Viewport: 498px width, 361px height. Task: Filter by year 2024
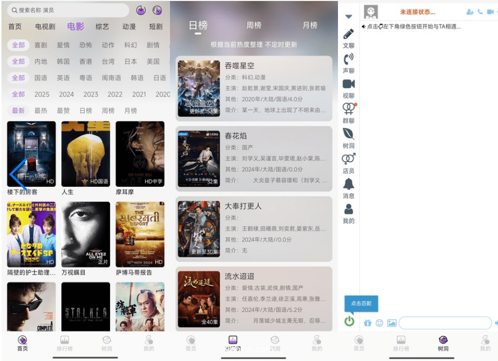point(66,94)
